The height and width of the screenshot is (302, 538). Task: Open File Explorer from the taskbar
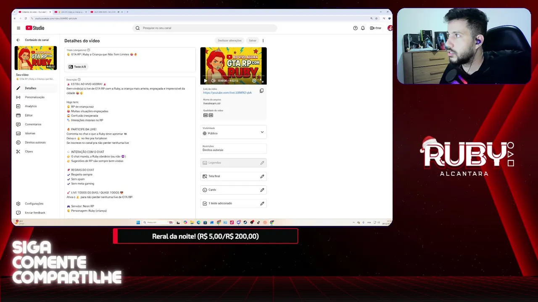[192, 222]
